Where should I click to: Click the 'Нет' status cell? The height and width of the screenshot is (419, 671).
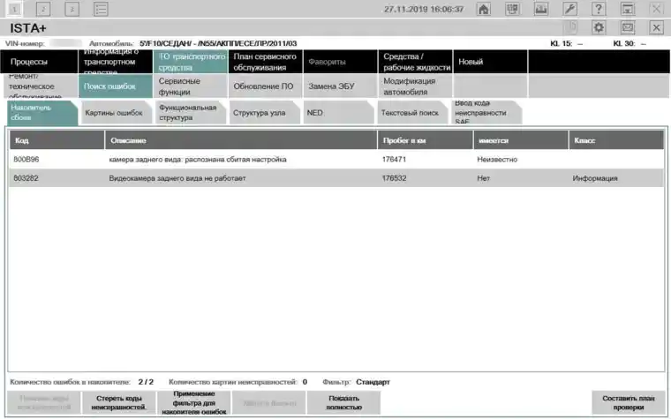click(483, 178)
